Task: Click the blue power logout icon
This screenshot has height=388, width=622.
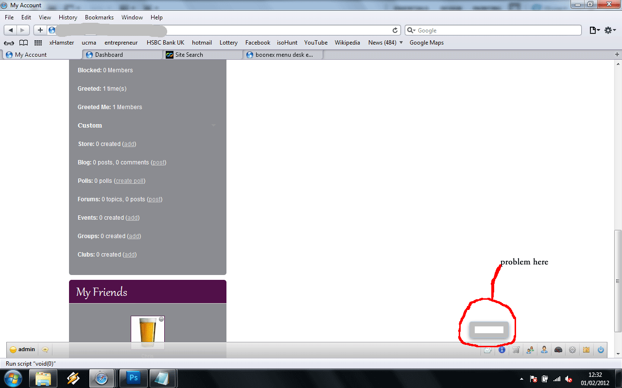Action: point(601,350)
